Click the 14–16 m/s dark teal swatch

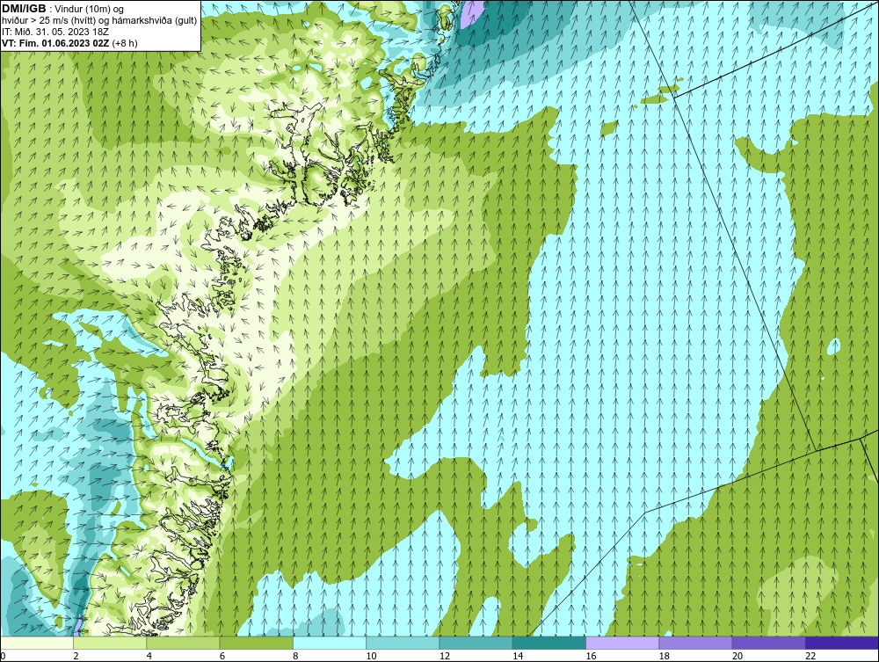[x=549, y=643]
